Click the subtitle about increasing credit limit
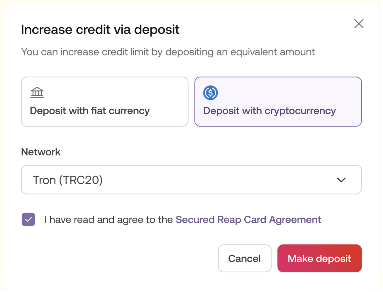This screenshot has width=383, height=292. (x=168, y=52)
